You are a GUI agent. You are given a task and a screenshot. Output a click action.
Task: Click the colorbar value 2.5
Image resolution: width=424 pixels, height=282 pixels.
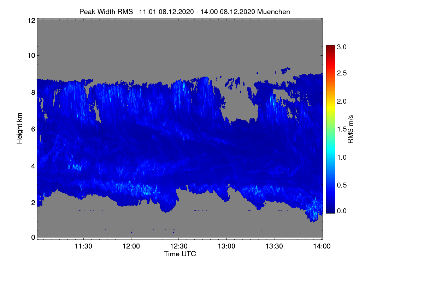pos(342,73)
